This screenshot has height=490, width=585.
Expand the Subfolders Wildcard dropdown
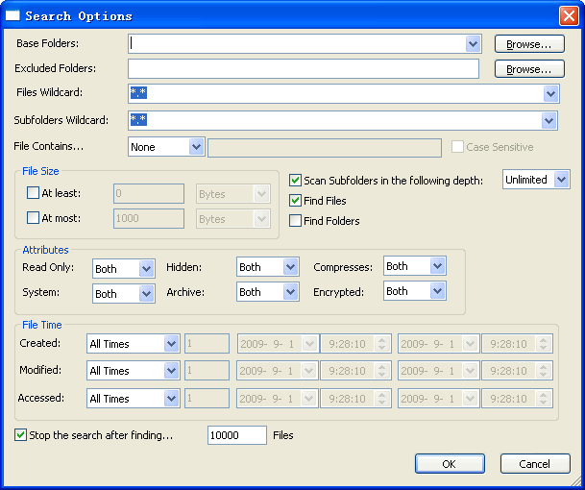click(548, 120)
